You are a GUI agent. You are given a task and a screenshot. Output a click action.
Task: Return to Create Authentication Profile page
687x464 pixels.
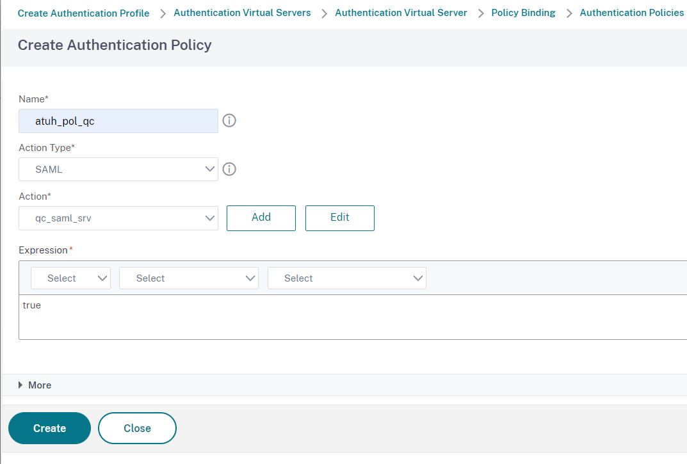coord(83,12)
